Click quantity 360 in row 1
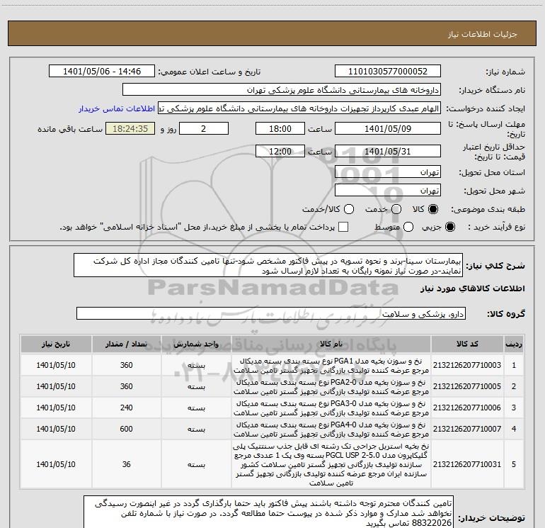The height and width of the screenshot is (528, 545). coord(127,365)
